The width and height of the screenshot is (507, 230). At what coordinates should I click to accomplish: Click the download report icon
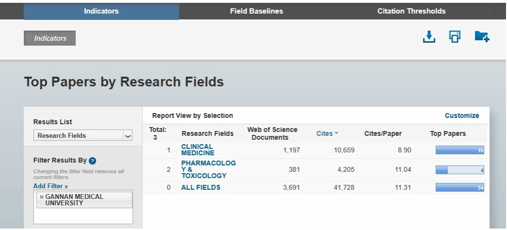(x=429, y=37)
